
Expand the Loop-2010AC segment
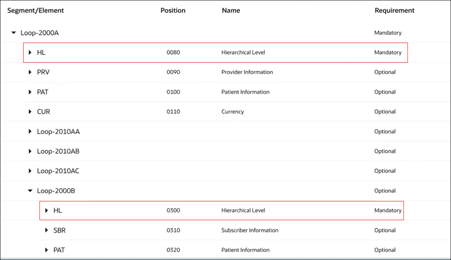tap(30, 171)
